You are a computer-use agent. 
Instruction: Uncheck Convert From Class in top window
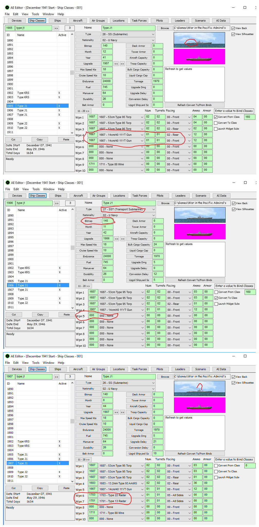[x=216, y=117]
